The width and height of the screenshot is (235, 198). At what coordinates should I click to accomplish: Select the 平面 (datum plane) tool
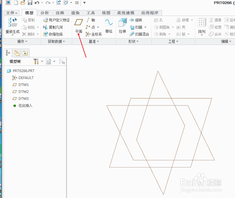coord(78,25)
